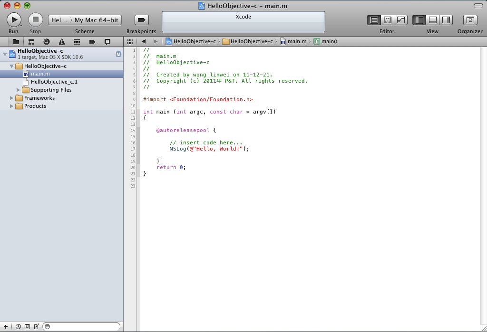The height and width of the screenshot is (332, 487).
Task: Go back in editor history
Action: coord(144,42)
